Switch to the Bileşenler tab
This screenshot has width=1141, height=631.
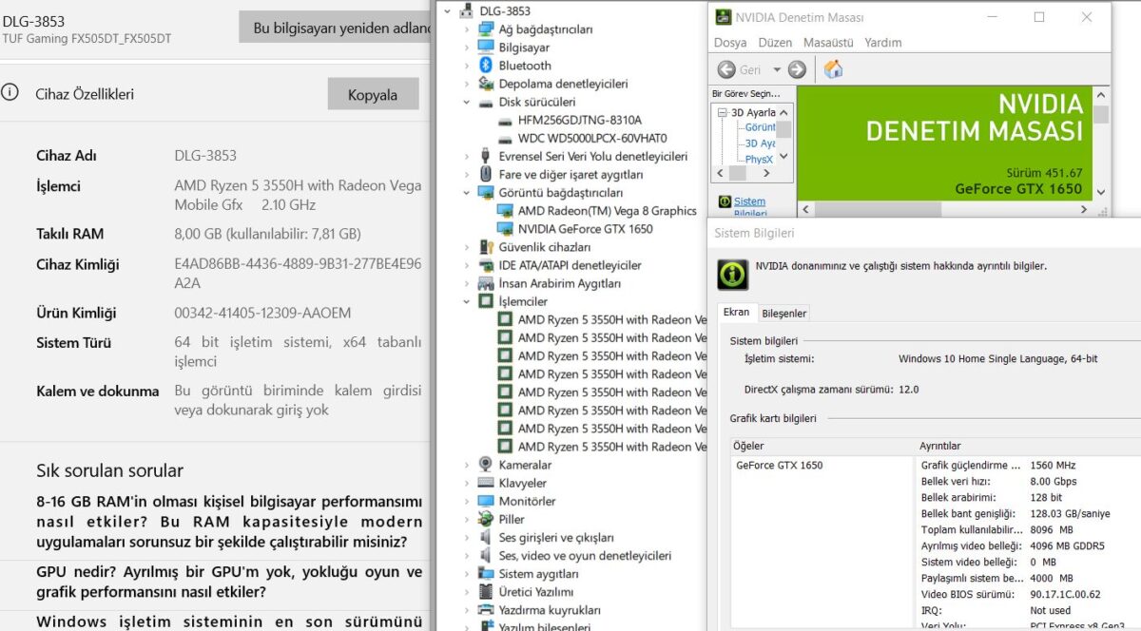[783, 314]
